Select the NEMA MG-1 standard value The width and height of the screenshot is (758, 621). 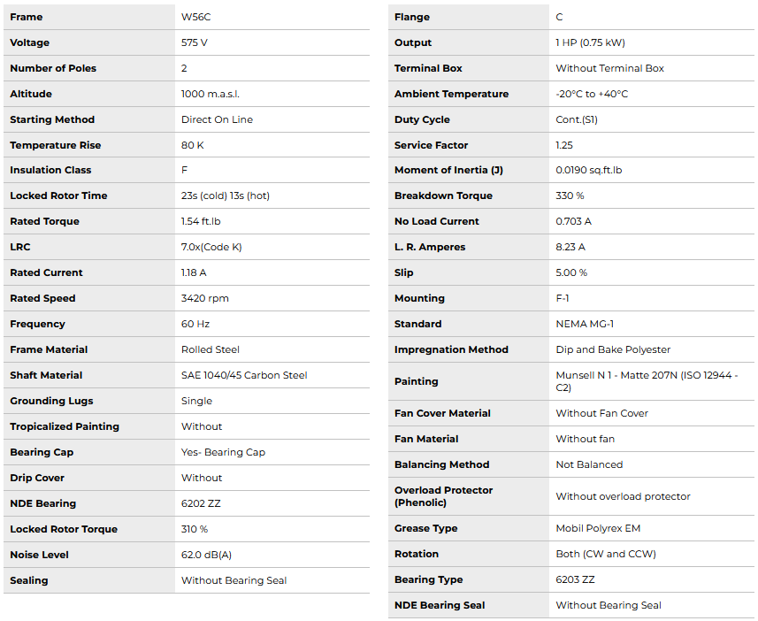coord(586,324)
